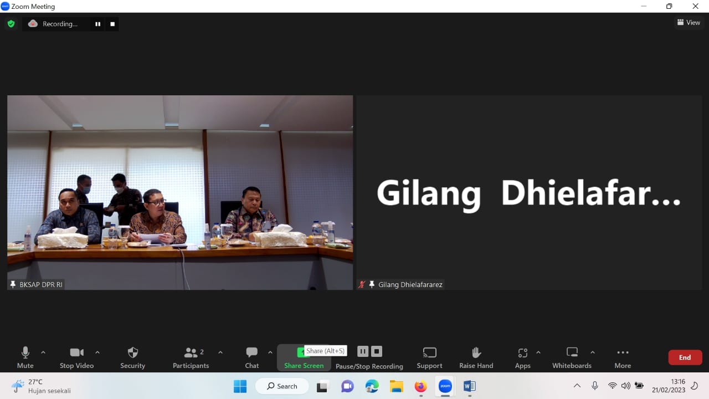Screen dimensions: 709x399
Task: Click the volume speaker tray icon
Action: pos(626,386)
